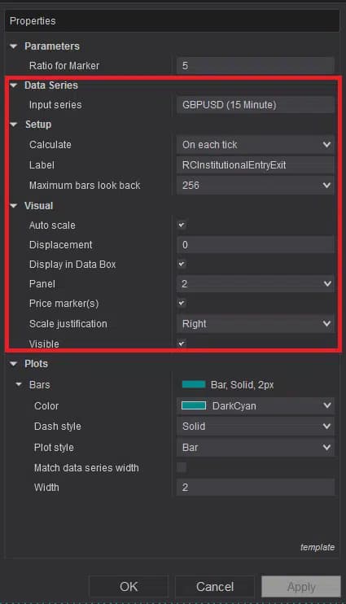Collapse the Setup section triangle
Viewport: 346px width, 604px height.
tap(14, 125)
